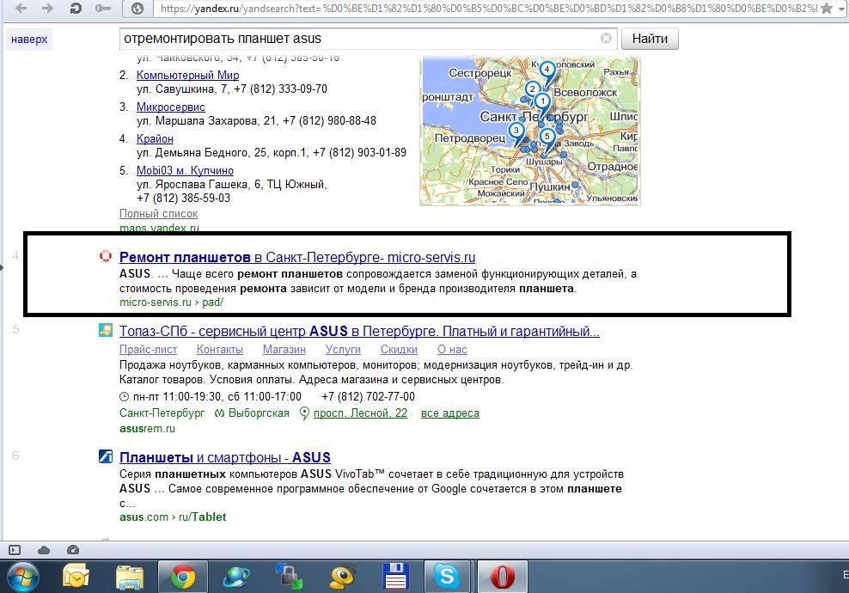Viewport: 849px width, 593px height.
Task: Click the phone number +7 (812) 702-77-00
Action: (x=368, y=396)
